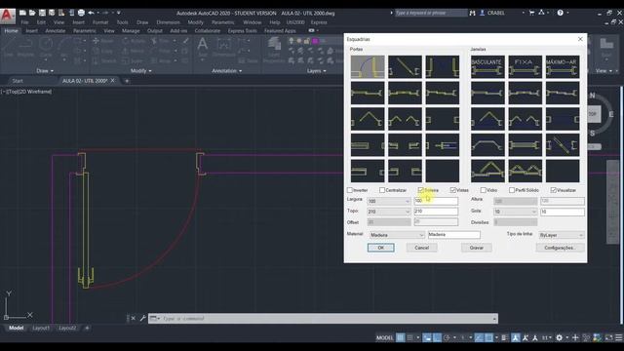
Task: Tick the Centralizar checkbox
Action: [x=382, y=190]
